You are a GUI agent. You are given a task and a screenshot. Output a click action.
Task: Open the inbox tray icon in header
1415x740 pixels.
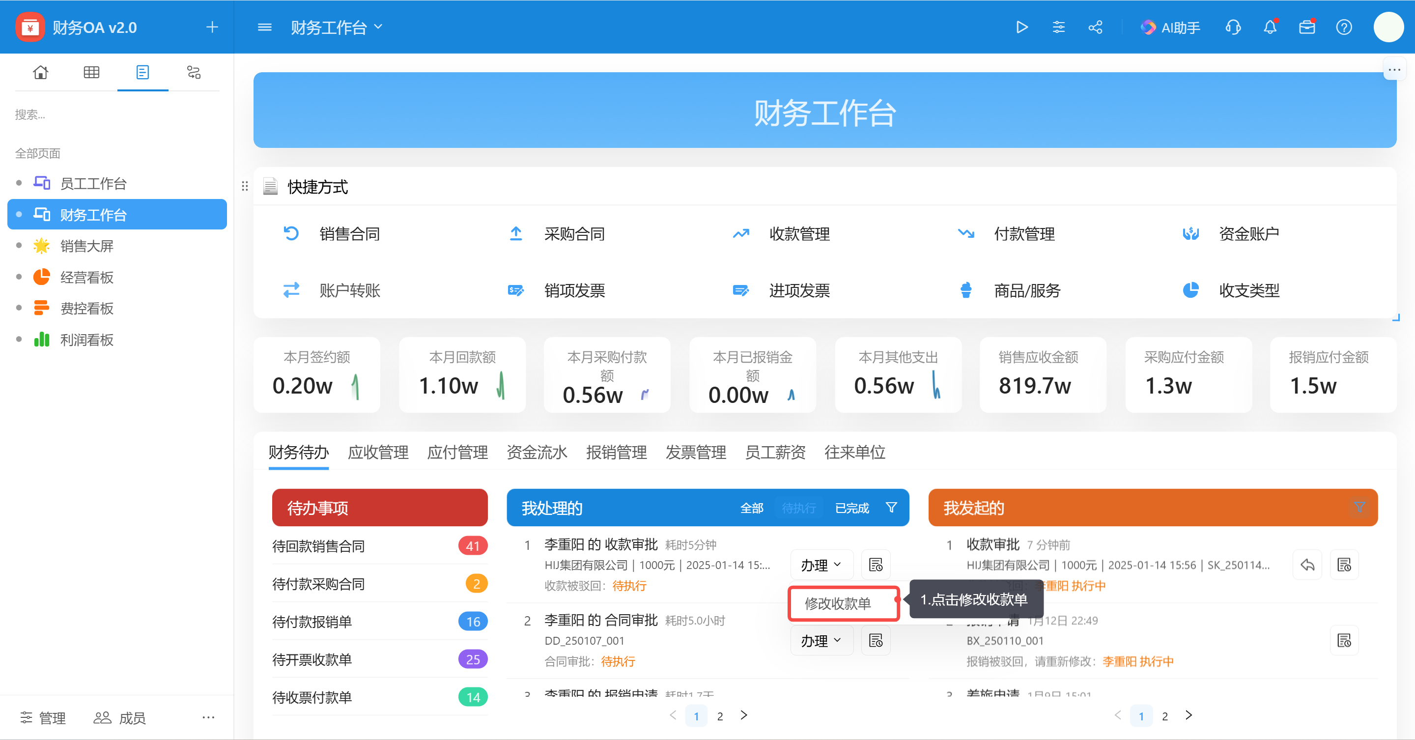tap(1307, 27)
